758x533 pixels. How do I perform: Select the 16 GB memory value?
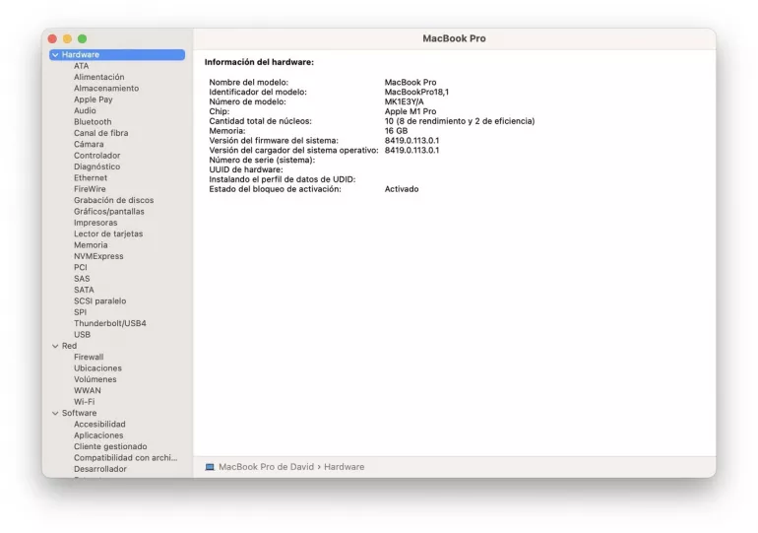coord(397,131)
